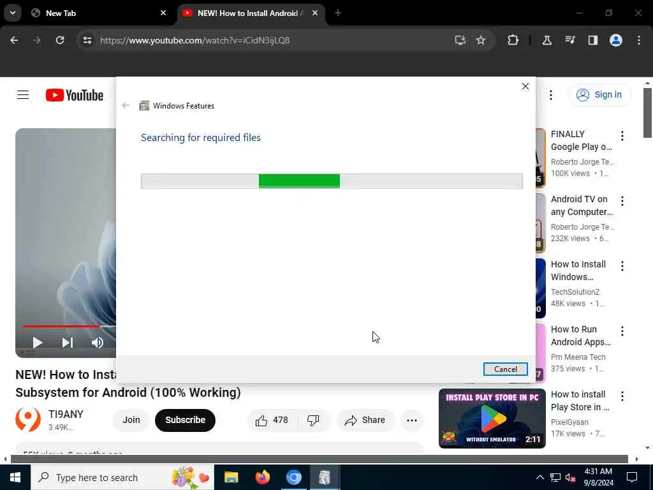Open the tab search dropdown arrow
Image resolution: width=653 pixels, height=490 pixels.
coord(13,13)
